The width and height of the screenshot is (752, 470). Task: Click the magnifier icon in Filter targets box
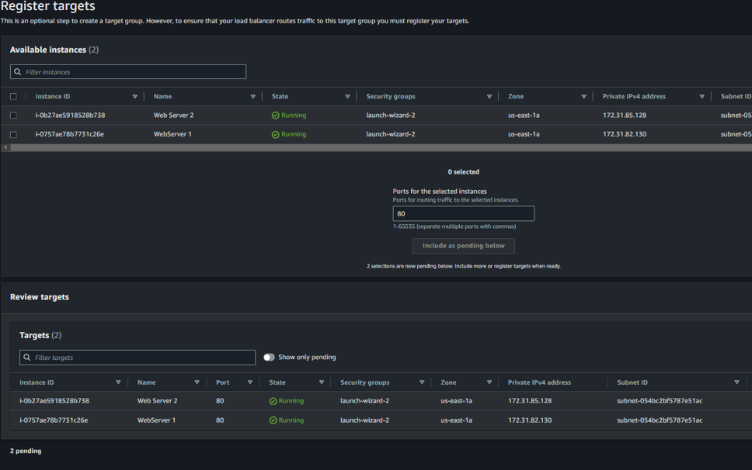27,357
